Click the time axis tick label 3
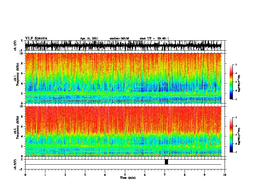 tap(85, 175)
